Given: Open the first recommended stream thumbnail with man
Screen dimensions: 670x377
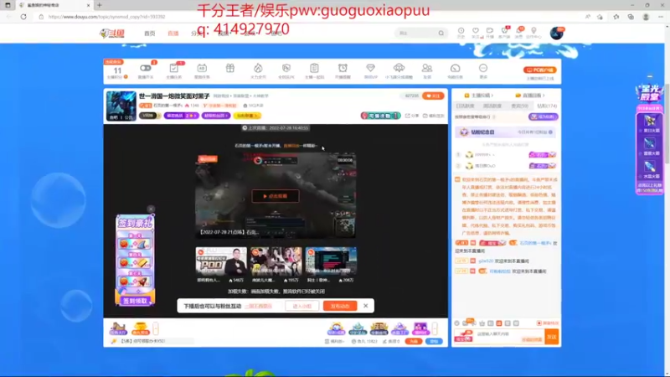Looking at the screenshot, I should click(x=221, y=261).
